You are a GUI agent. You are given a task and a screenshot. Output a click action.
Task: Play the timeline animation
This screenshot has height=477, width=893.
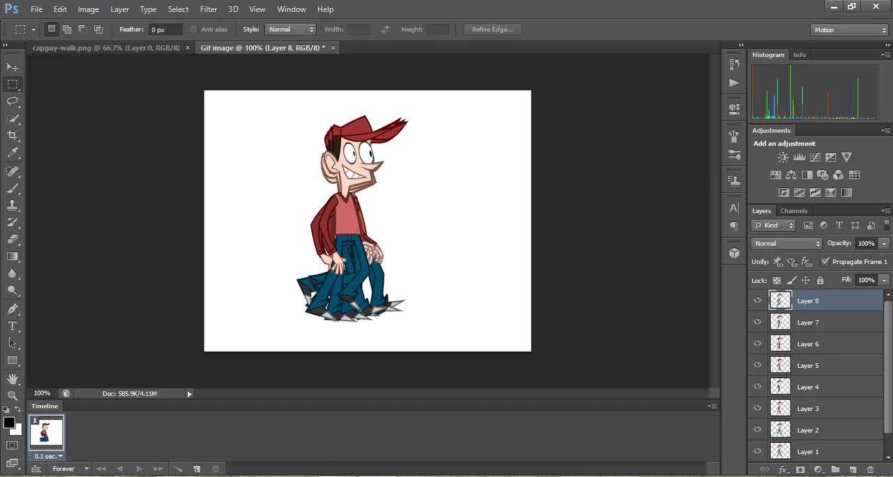coord(139,469)
